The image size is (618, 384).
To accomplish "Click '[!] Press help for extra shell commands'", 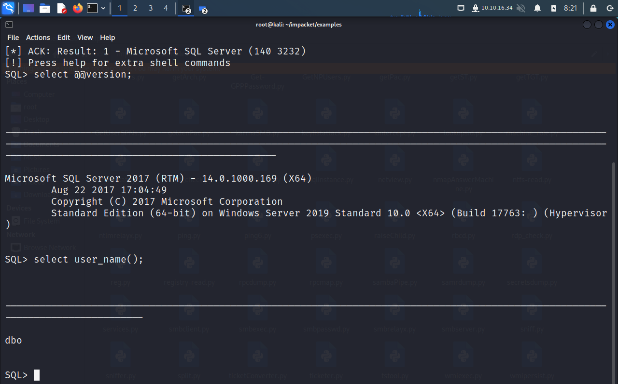I will 118,63.
